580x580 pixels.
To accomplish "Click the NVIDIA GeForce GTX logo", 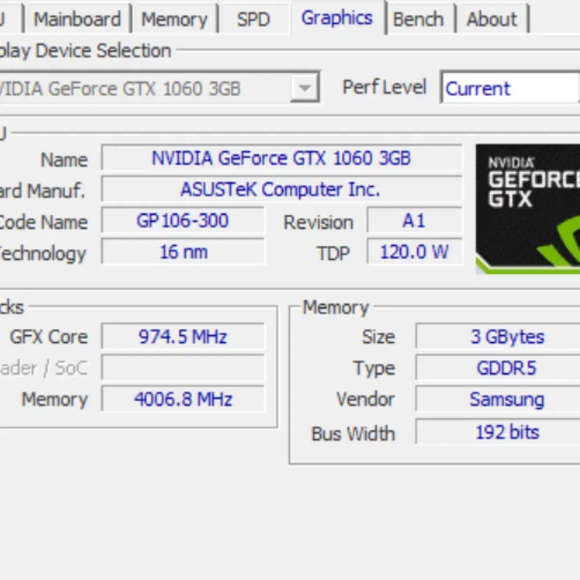I will pyautogui.click(x=528, y=209).
